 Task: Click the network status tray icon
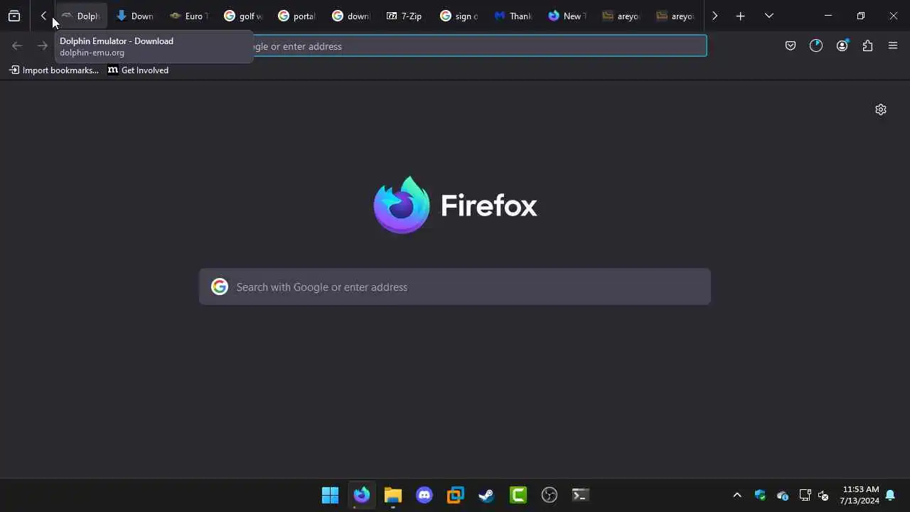coord(805,495)
